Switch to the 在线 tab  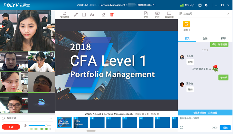(x=205, y=39)
